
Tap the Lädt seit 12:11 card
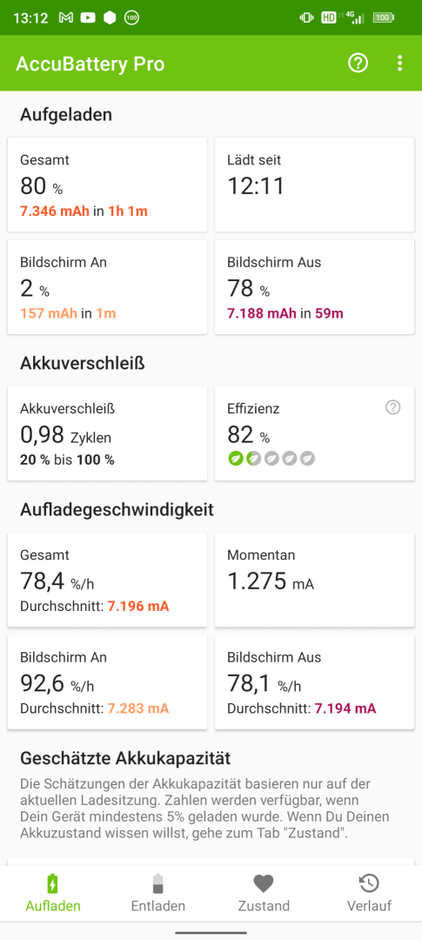315,185
